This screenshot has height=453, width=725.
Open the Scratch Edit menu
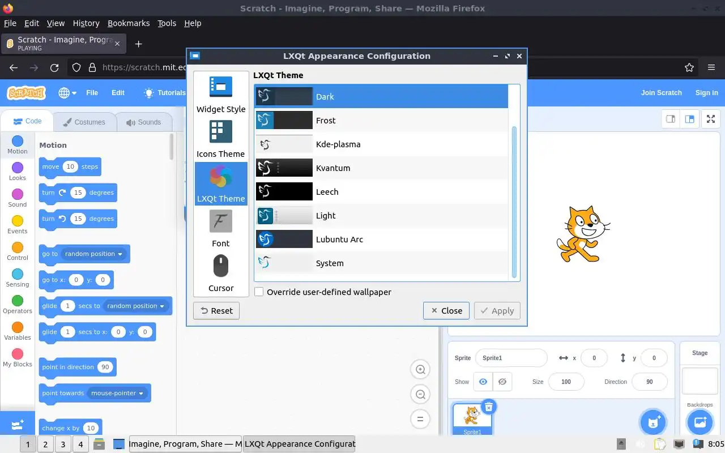(118, 93)
